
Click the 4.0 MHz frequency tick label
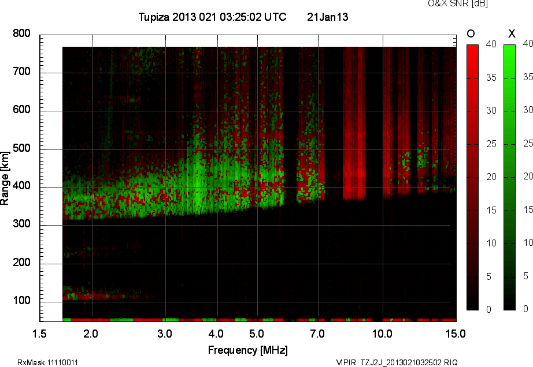tap(216, 334)
